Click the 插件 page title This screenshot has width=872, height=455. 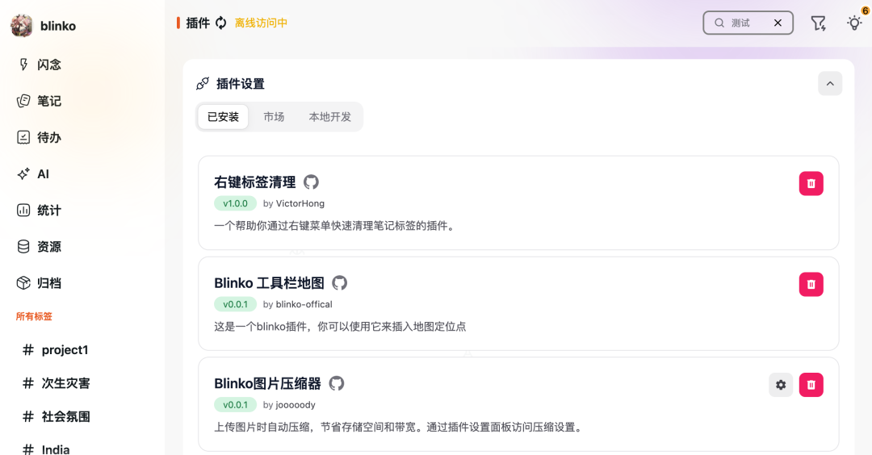point(198,23)
